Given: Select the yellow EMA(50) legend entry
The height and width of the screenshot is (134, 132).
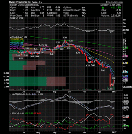Looking at the screenshot, I should [x=16, y=39].
